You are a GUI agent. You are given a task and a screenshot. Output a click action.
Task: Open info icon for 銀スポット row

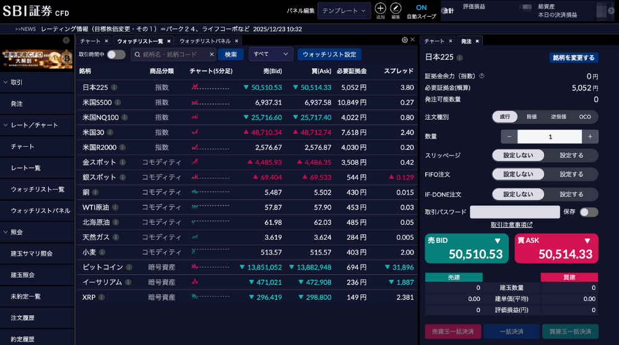tap(123, 177)
